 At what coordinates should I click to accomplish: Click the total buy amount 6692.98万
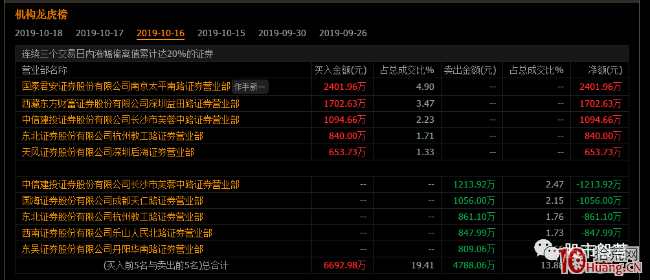point(345,265)
